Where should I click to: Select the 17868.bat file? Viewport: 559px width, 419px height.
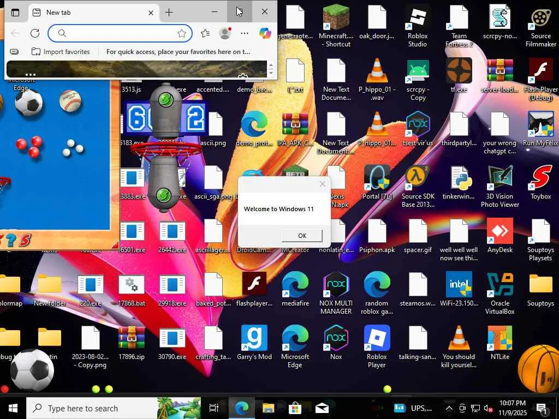coord(132,289)
